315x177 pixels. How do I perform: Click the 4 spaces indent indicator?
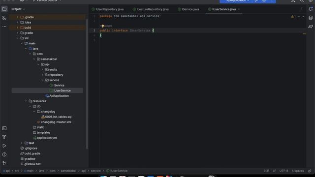pos(298,171)
